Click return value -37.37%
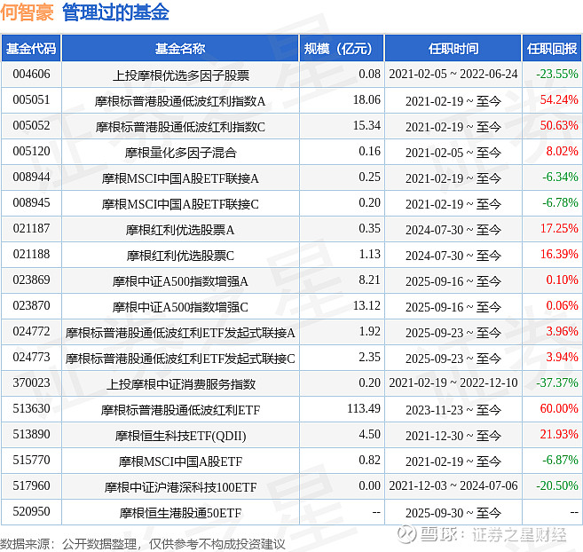Image resolution: width=583 pixels, height=552 pixels. click(557, 382)
